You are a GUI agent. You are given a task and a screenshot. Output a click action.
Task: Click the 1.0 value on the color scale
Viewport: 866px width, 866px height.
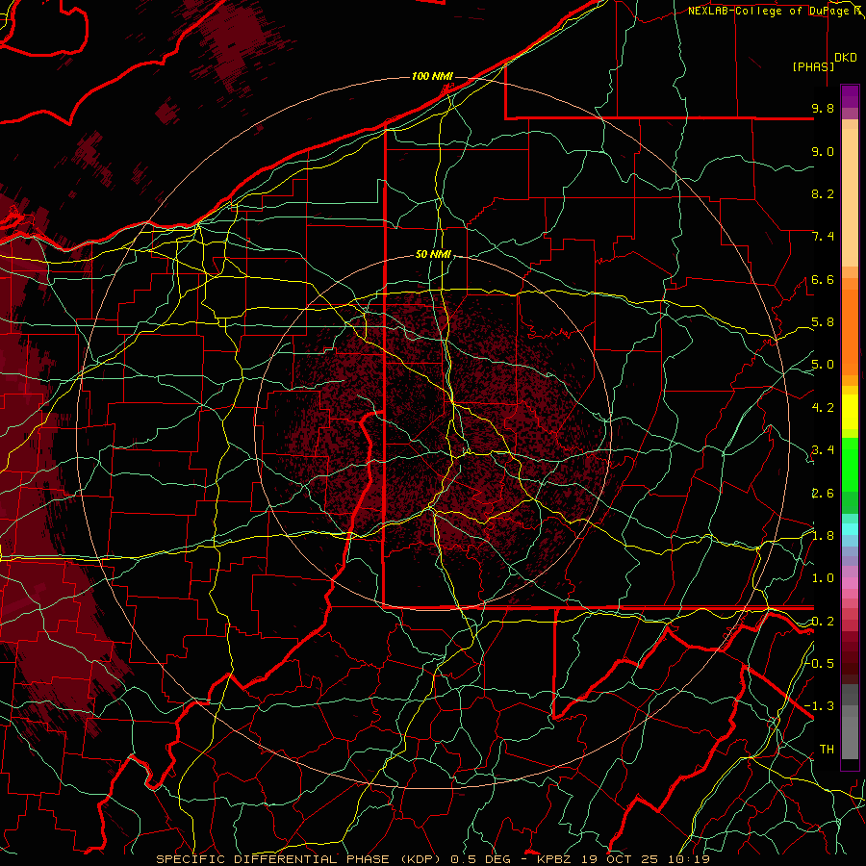tap(823, 578)
